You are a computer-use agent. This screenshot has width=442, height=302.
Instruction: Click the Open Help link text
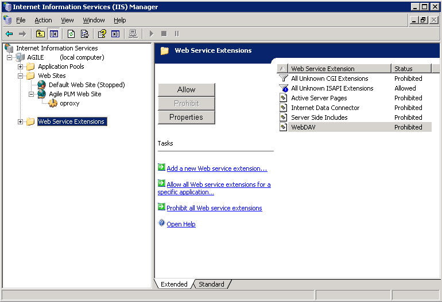click(x=181, y=224)
